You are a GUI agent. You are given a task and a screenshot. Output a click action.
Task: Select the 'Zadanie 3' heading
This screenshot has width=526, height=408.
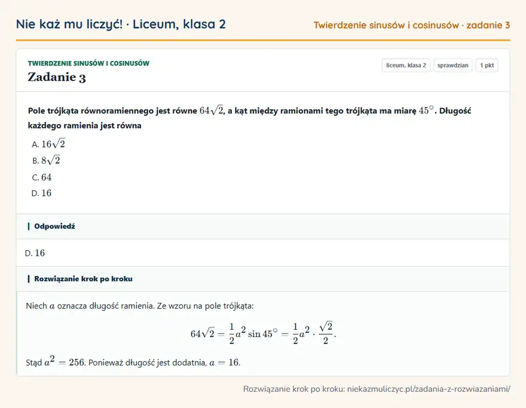pos(57,77)
